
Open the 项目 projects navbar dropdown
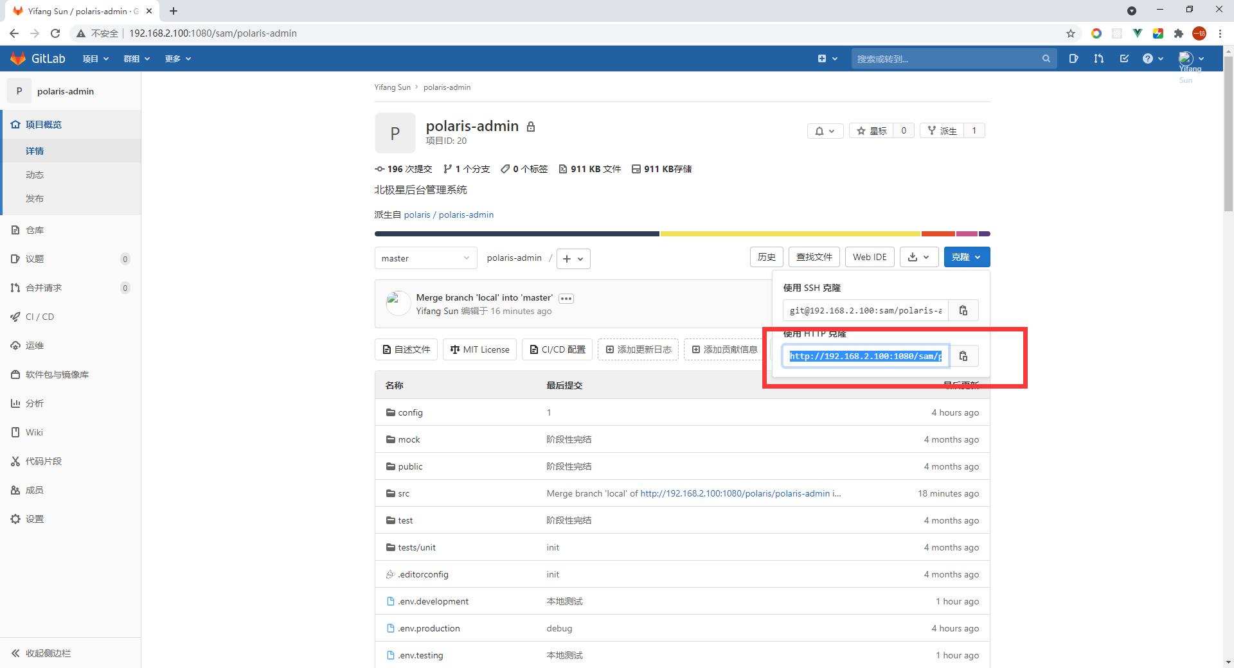96,58
